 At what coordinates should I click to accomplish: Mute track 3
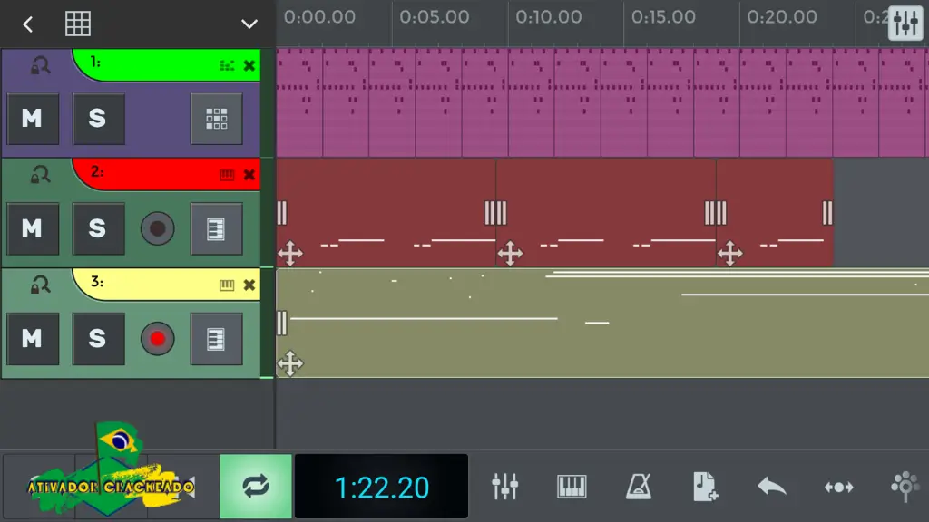[33, 339]
